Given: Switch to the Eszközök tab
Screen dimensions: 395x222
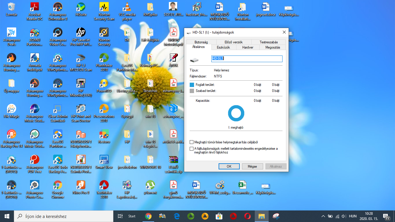Looking at the screenshot, I should (224, 47).
